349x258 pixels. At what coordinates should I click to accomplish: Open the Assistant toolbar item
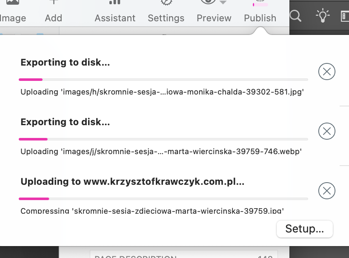pyautogui.click(x=115, y=12)
